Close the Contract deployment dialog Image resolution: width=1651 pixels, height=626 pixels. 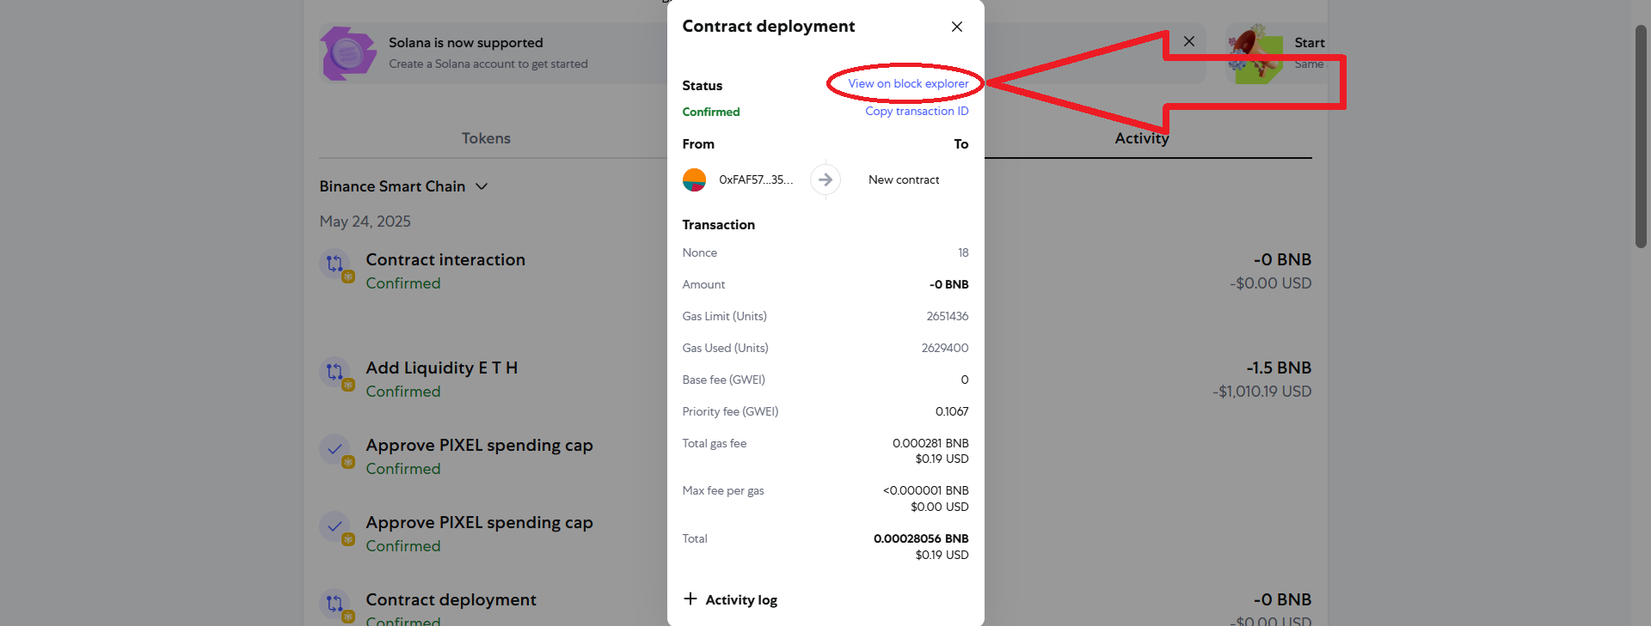[x=956, y=27]
